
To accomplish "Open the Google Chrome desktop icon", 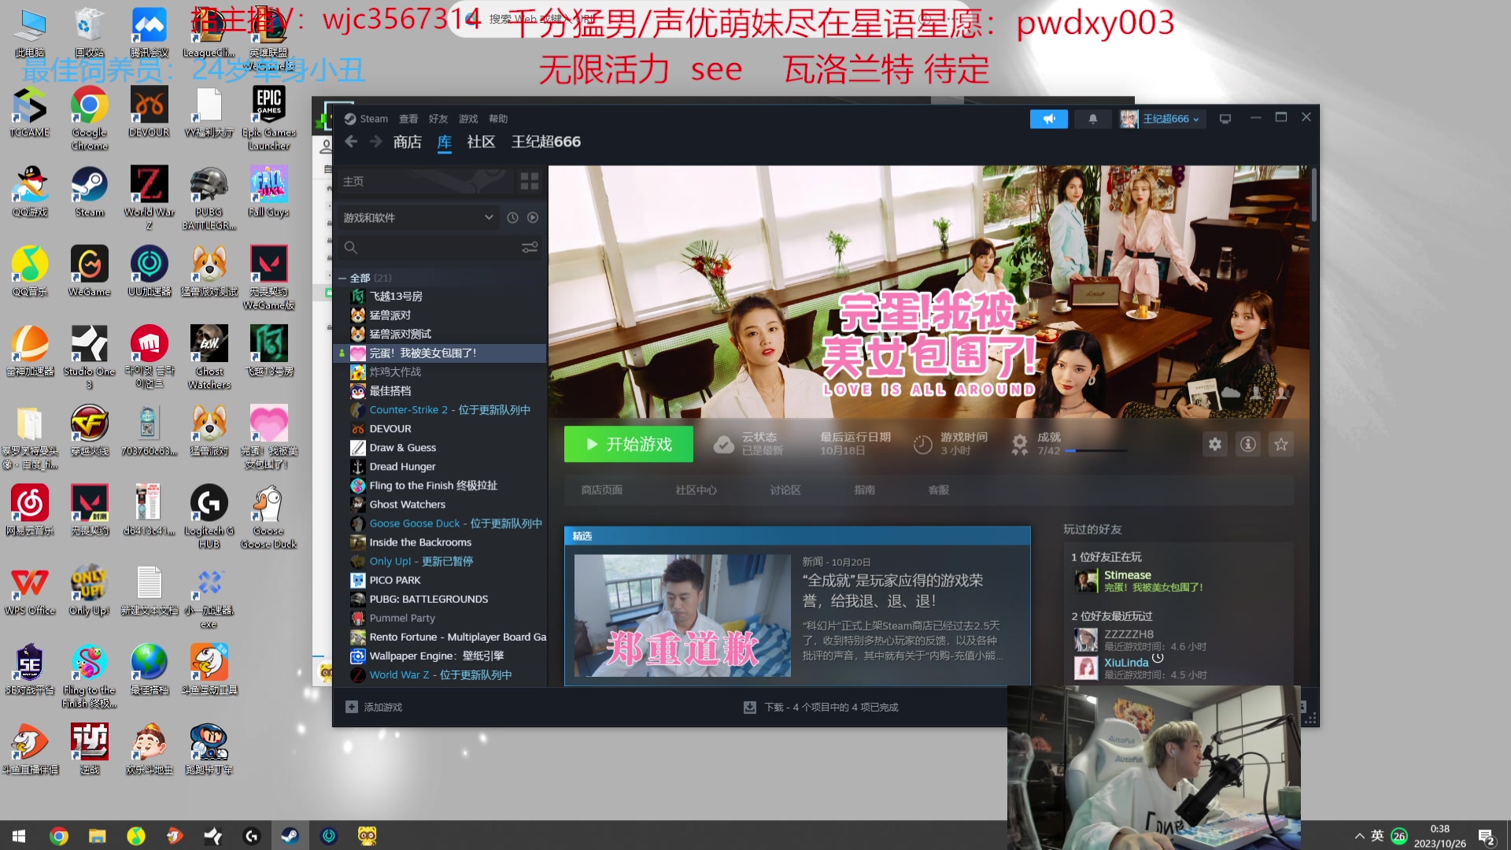I will coord(90,118).
